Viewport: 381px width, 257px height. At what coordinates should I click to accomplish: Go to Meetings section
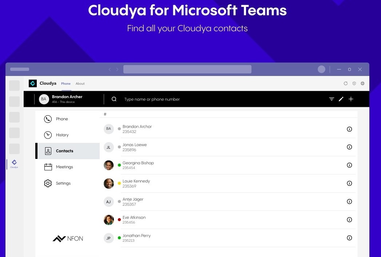64,167
